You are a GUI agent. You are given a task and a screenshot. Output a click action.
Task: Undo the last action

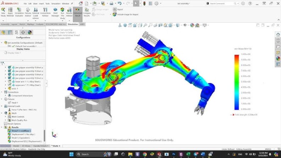[x=119, y=4]
